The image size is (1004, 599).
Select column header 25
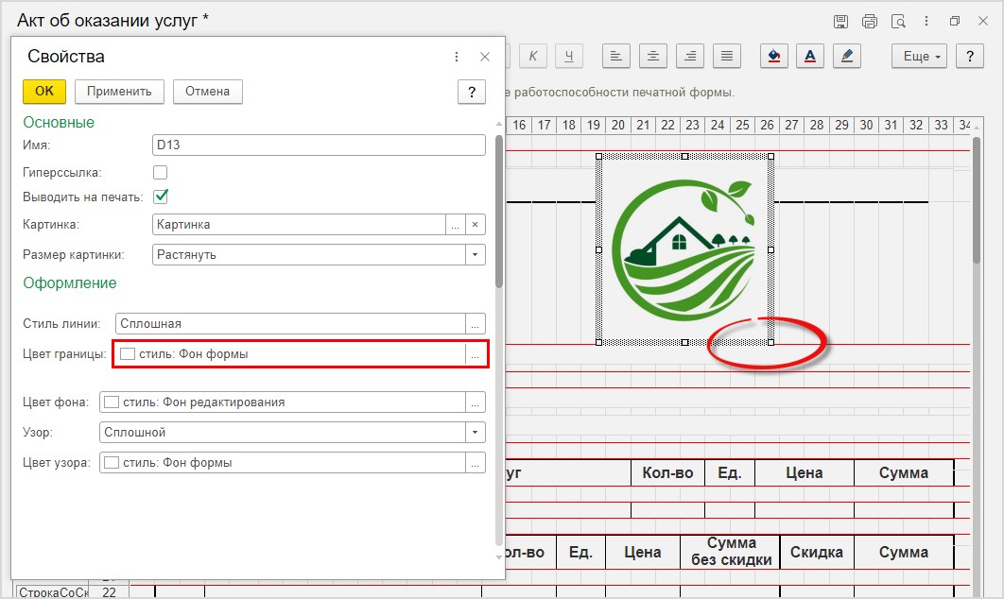point(742,125)
